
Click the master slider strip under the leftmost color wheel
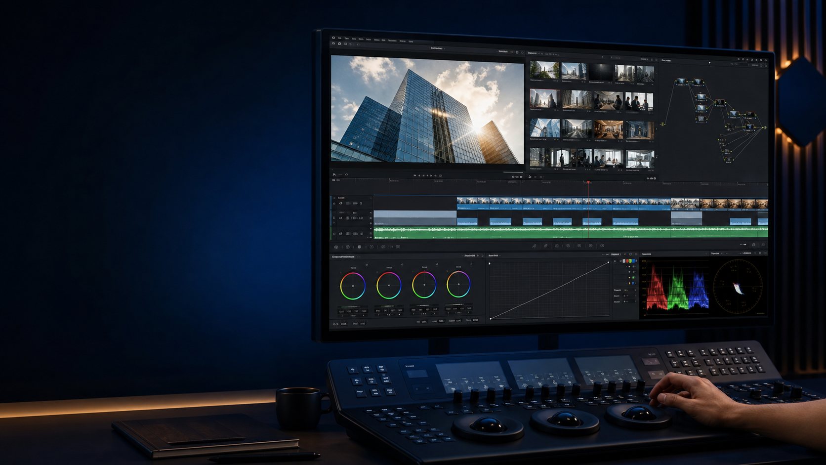(x=353, y=307)
